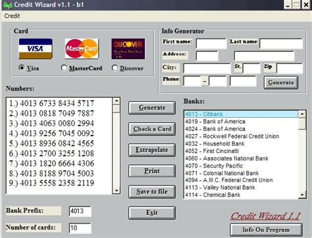Select number row 2.) ending 7887

pos(51,113)
